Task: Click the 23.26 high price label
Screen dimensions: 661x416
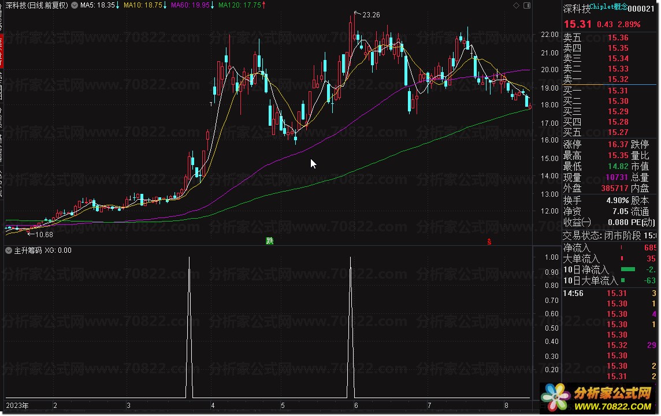Action: coord(371,15)
